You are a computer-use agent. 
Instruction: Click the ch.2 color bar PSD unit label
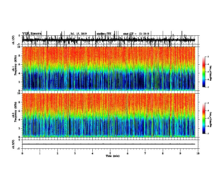pos(211,119)
